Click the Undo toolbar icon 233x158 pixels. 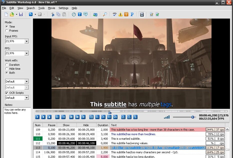click(x=30, y=15)
